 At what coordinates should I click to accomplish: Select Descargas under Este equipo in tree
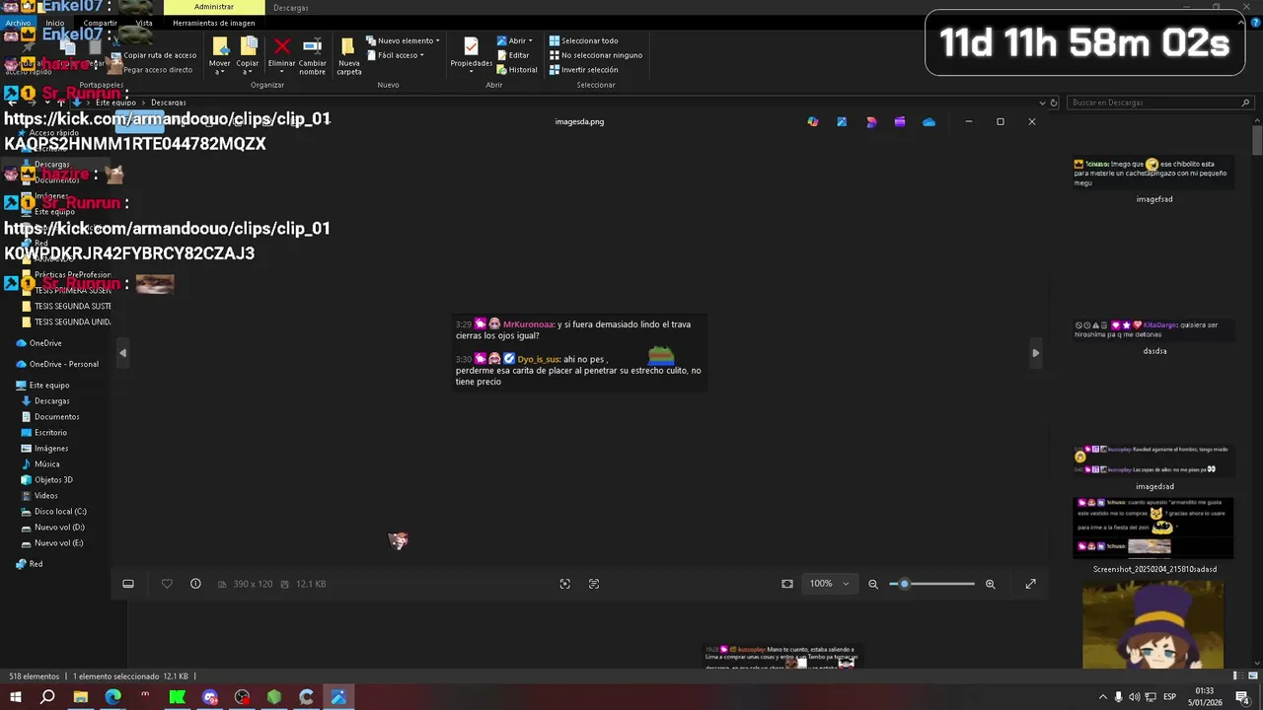coord(51,401)
